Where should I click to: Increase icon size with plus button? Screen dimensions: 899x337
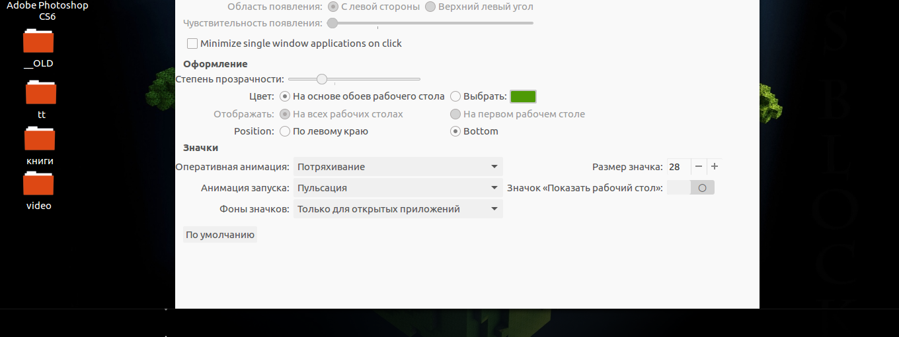point(715,167)
